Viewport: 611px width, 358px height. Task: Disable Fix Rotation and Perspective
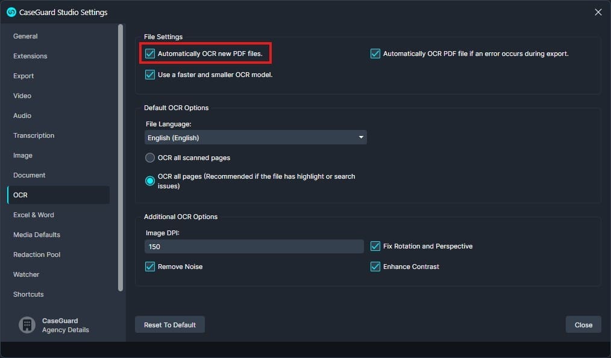coord(375,246)
